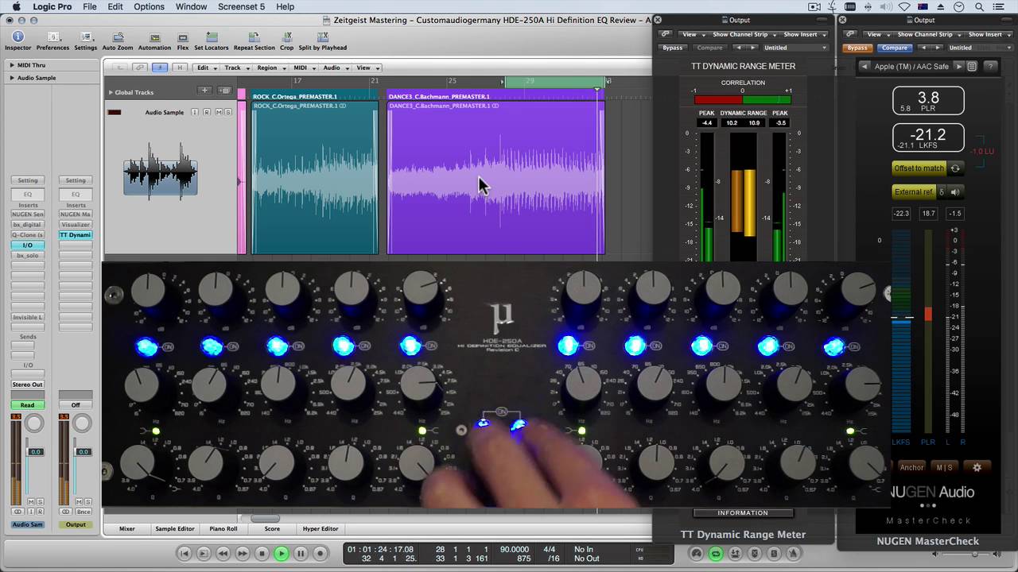Click the Offset to match refresh icon
The width and height of the screenshot is (1018, 572).
click(x=955, y=168)
